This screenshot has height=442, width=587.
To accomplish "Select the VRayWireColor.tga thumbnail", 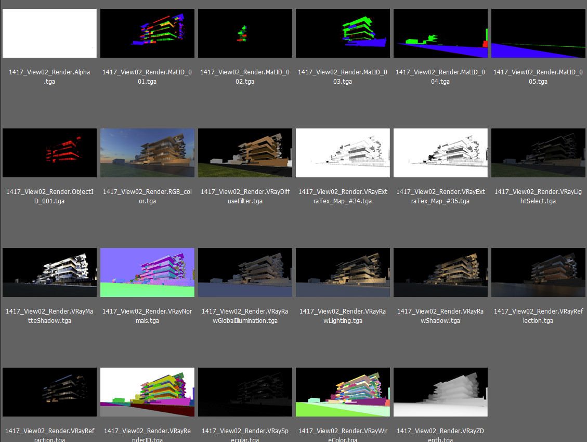I will (x=343, y=392).
